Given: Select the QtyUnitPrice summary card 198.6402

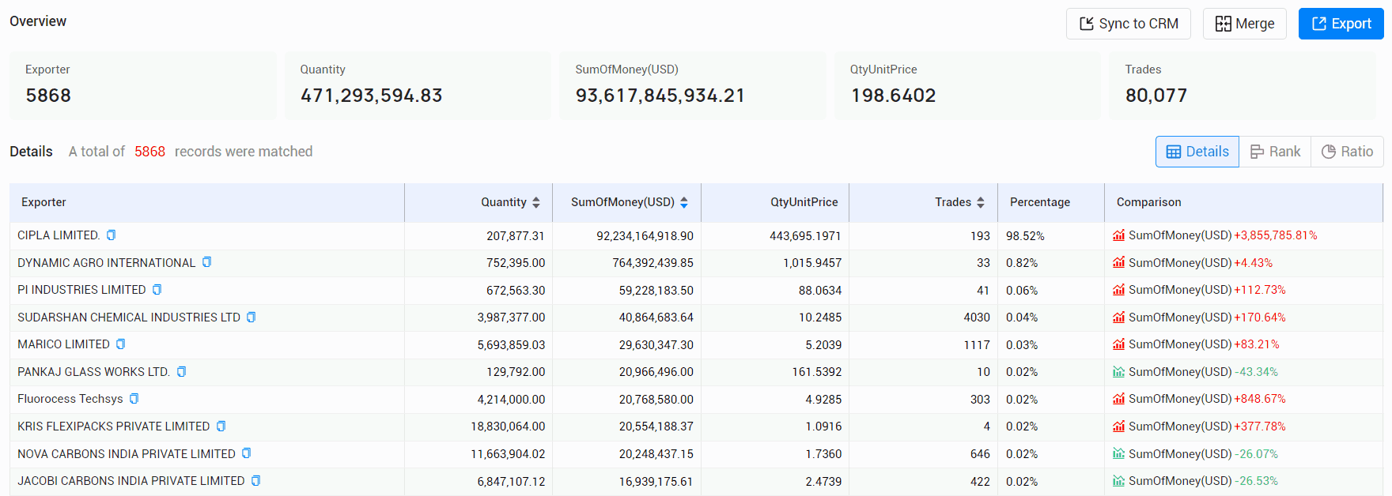Looking at the screenshot, I should [967, 85].
